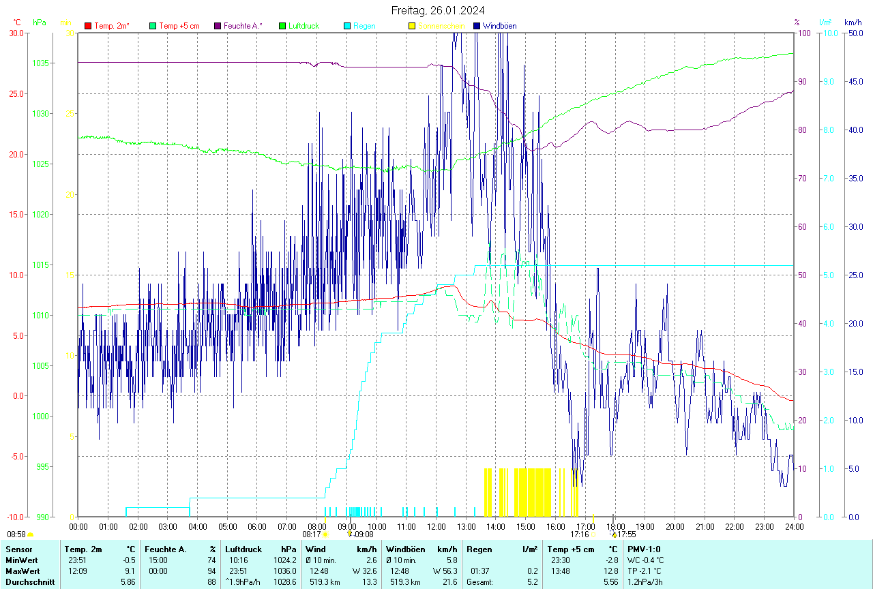
Task: Click the maximum temperature value 9.1
Action: point(130,571)
